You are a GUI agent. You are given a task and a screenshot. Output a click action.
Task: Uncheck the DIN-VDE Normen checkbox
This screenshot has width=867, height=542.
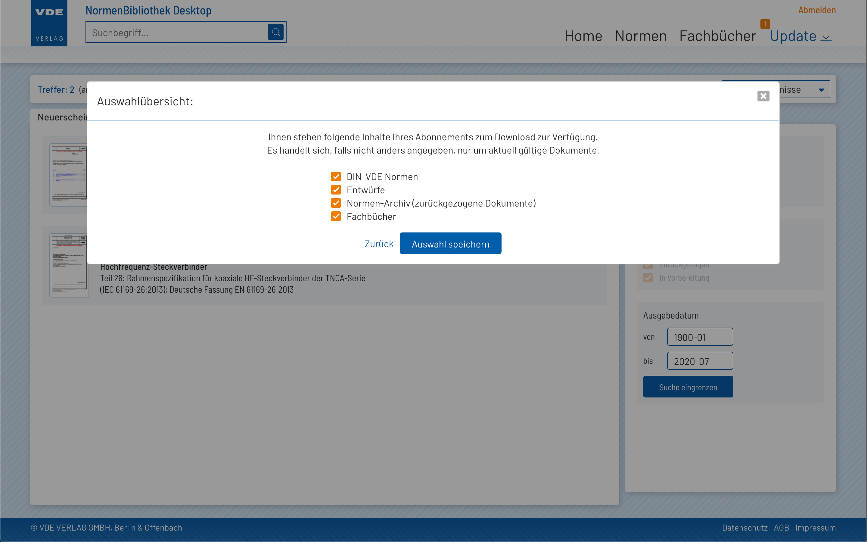pos(336,176)
